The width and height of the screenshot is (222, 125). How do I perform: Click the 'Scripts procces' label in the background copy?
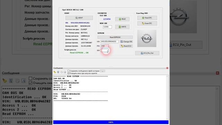pyautogui.click(x=34, y=39)
